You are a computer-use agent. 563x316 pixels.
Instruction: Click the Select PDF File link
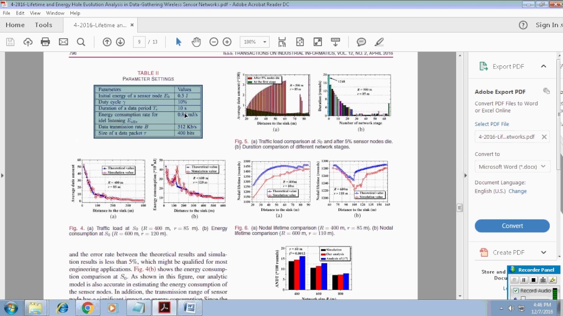[491, 124]
